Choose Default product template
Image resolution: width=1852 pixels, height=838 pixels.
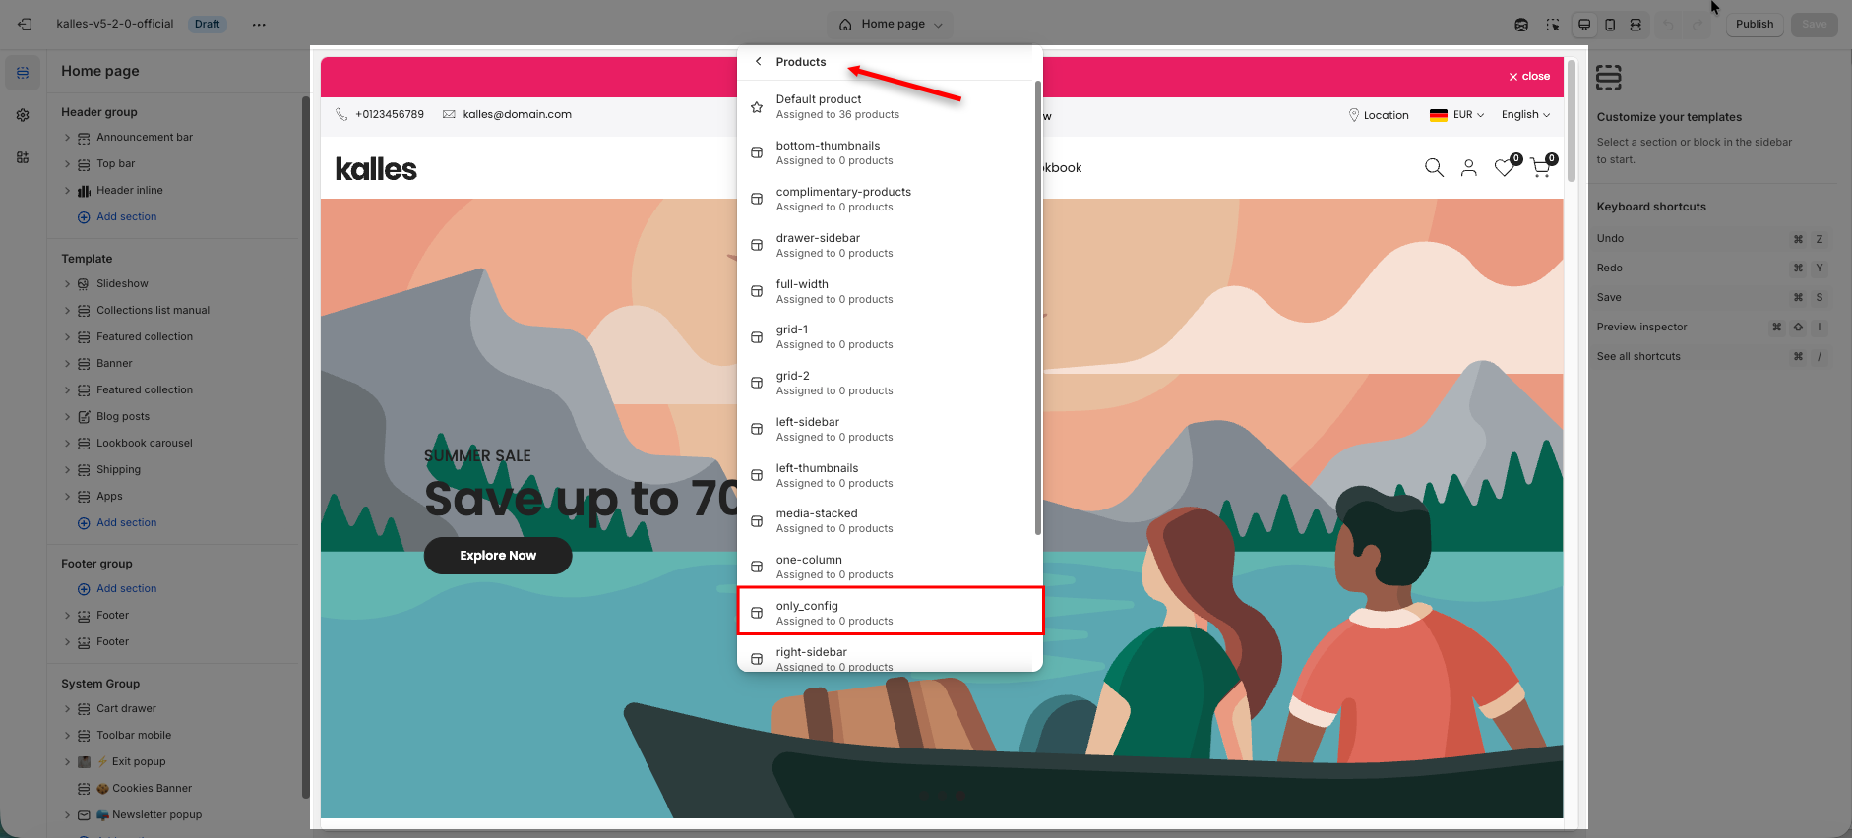tap(890, 106)
